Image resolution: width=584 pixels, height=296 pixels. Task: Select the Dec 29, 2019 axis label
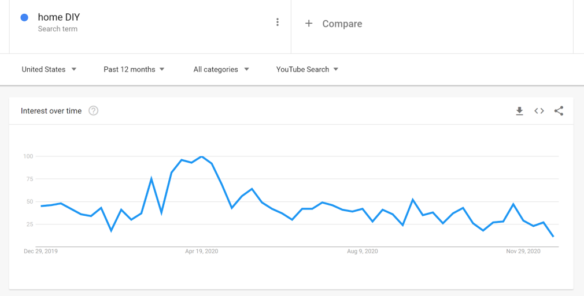pyautogui.click(x=40, y=251)
